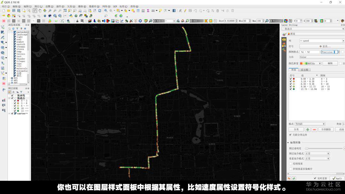The width and height of the screenshot is (345, 194).
Task: Uncheck the 0 - 3 class in layers panel
Action: click(x=15, y=101)
